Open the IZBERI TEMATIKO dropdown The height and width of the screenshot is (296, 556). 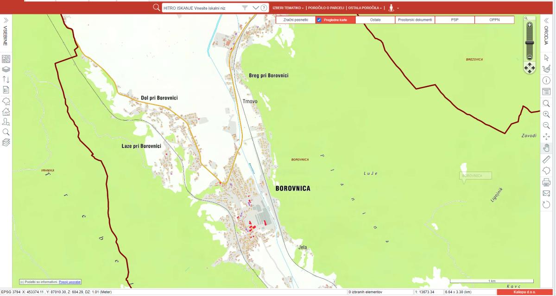[288, 8]
